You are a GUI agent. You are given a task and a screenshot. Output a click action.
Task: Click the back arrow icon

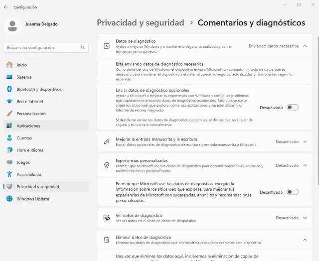(x=5, y=7)
